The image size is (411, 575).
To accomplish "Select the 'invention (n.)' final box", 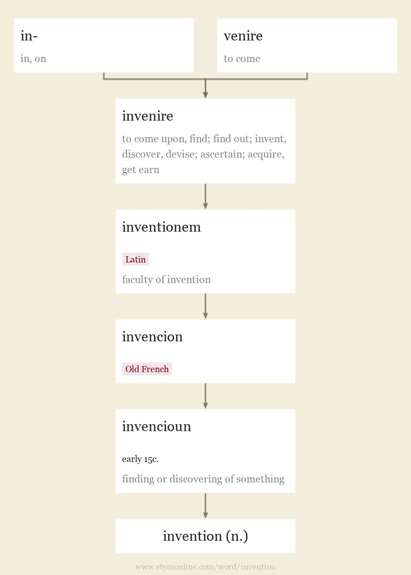I will [x=205, y=536].
